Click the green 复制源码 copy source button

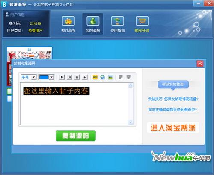click(x=76, y=136)
